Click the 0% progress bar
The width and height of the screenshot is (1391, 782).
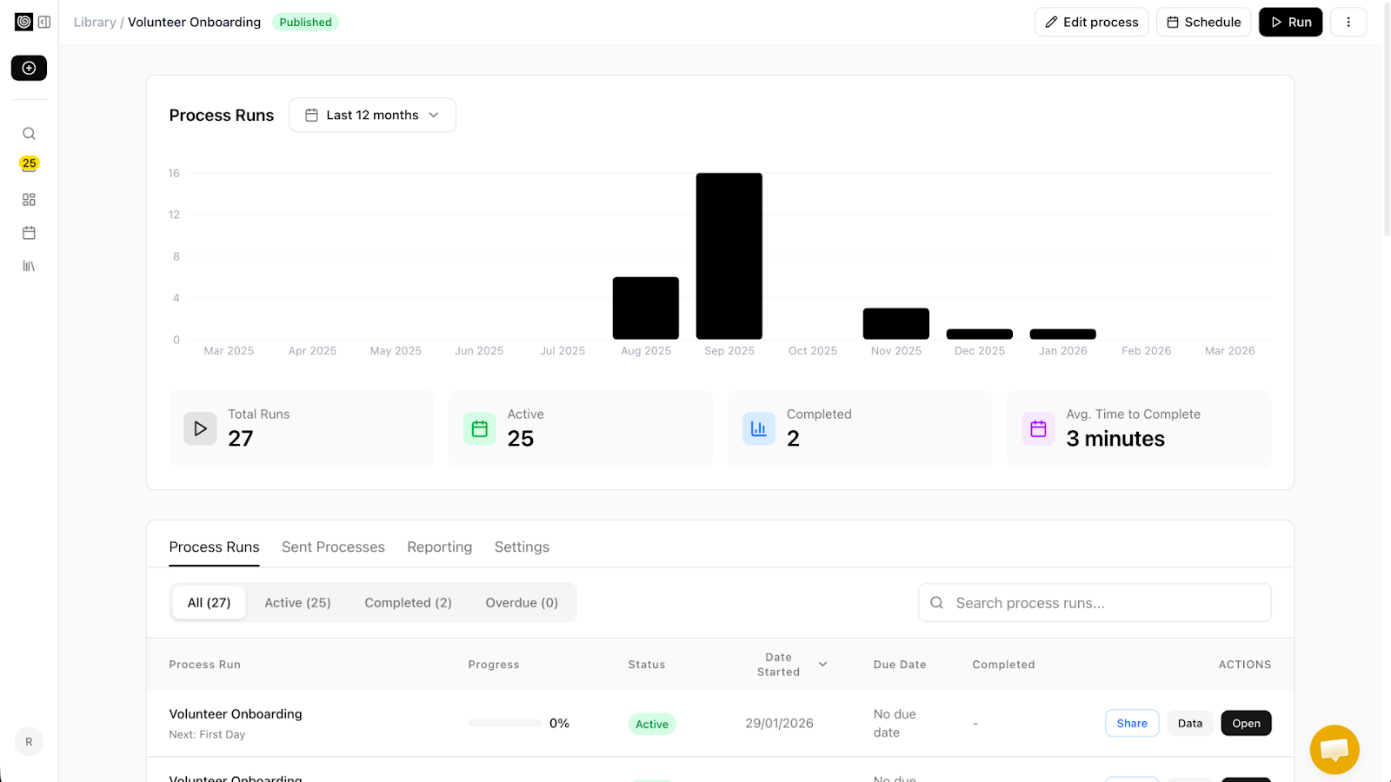pos(504,722)
